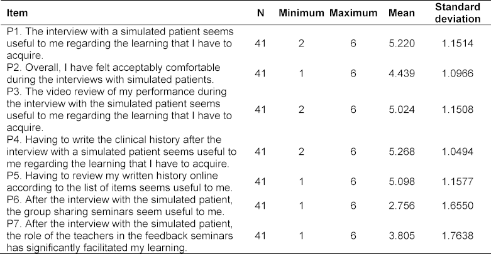Click the Maximum column header
Image resolution: width=491 pixels, height=254 pixels.
(x=353, y=13)
